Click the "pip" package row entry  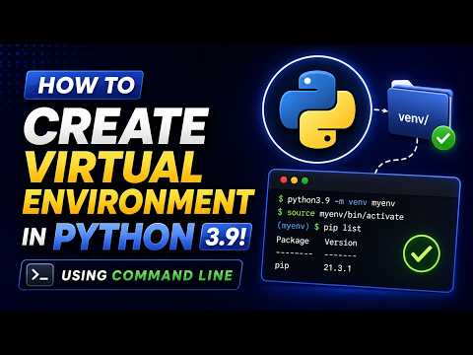click(x=282, y=265)
